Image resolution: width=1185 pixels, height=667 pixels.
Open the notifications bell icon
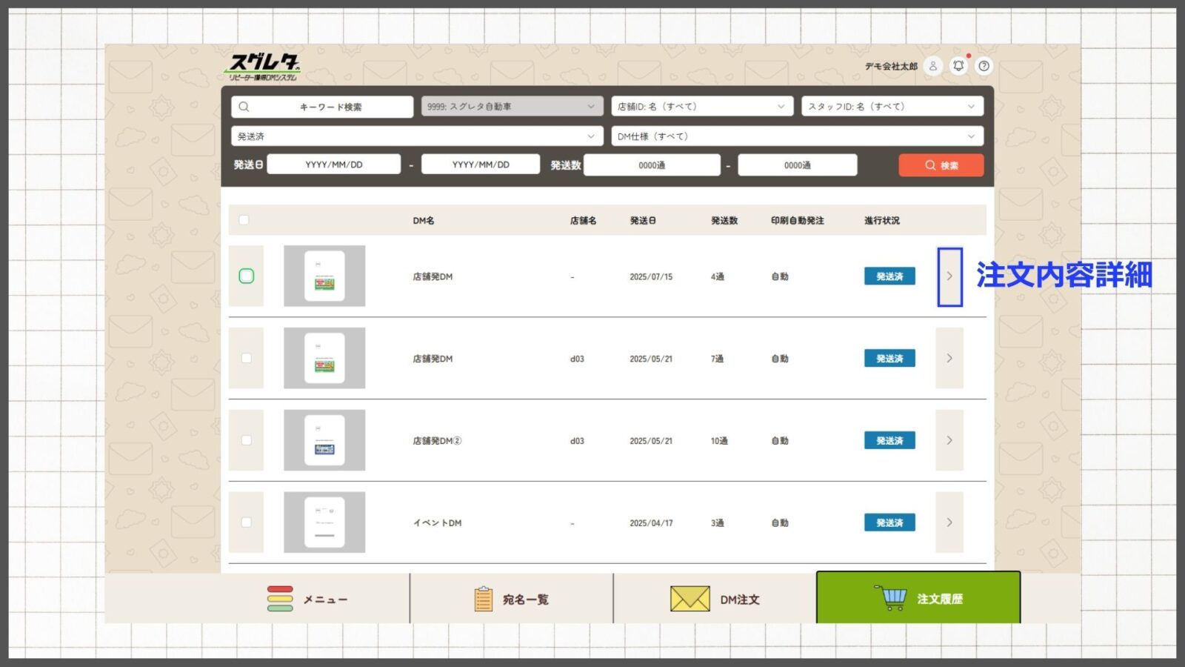point(958,66)
